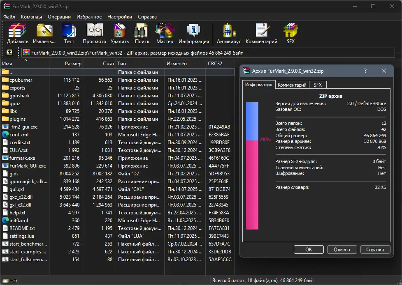Select the start_fullscreen... batch file

click(x=118, y=260)
